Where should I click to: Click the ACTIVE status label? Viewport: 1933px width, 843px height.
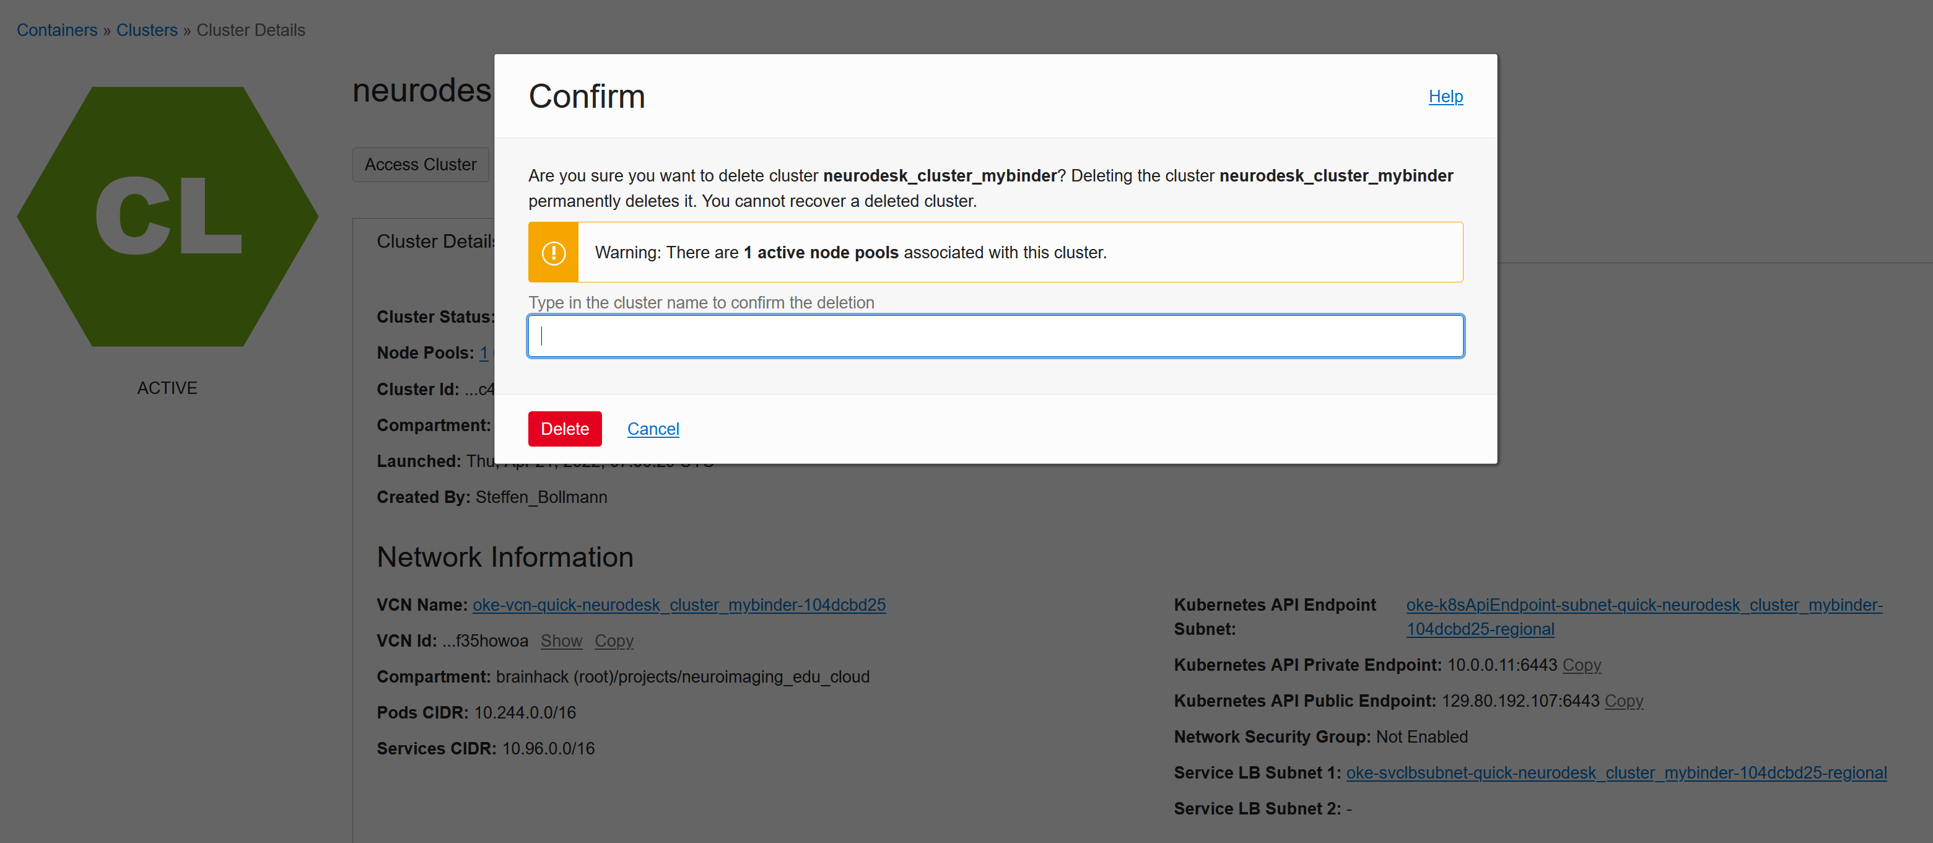pos(167,388)
